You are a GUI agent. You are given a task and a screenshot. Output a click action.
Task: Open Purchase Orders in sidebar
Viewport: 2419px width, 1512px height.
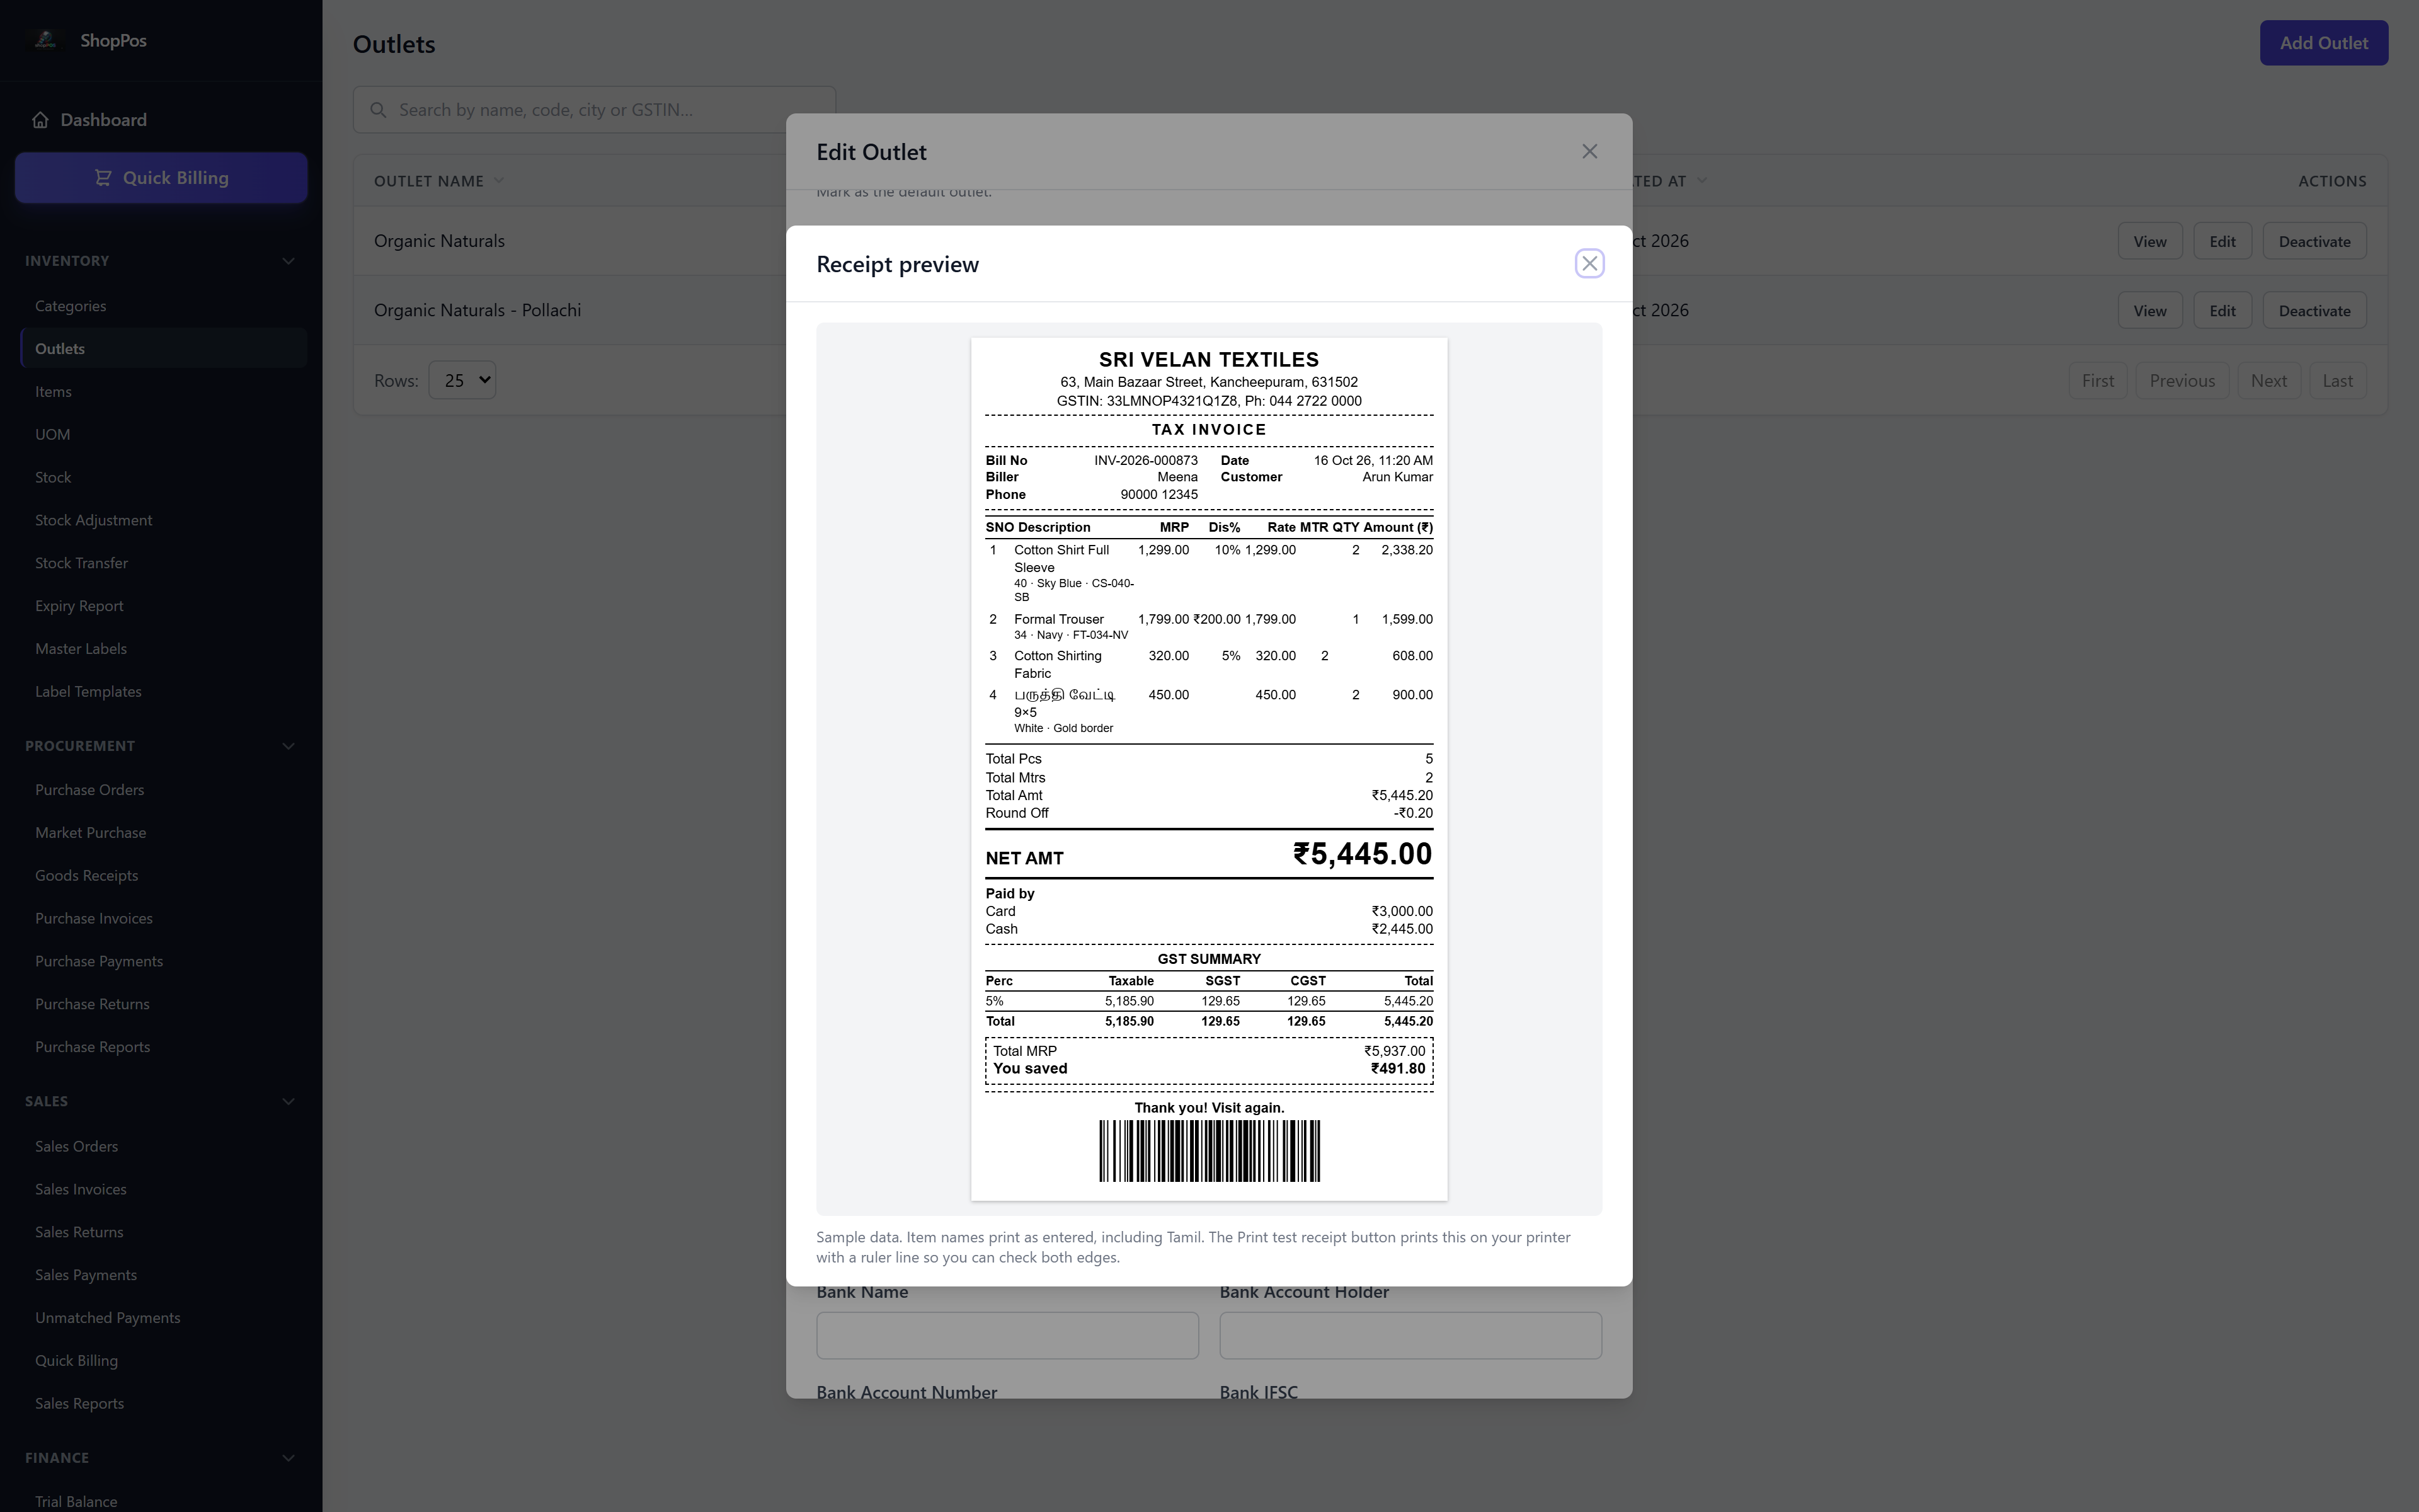89,790
